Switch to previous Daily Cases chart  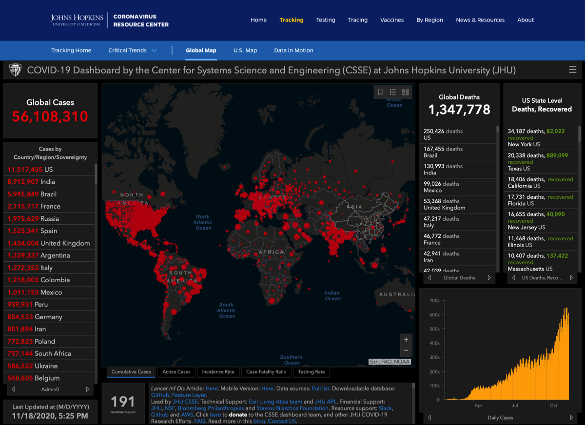pos(429,418)
